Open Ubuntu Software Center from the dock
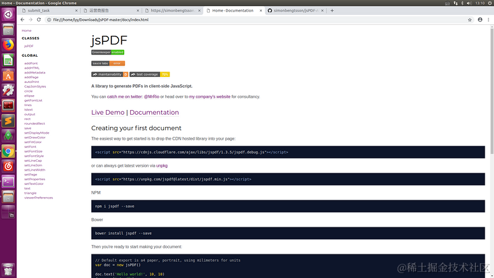This screenshot has height=278, width=494. 8,76
